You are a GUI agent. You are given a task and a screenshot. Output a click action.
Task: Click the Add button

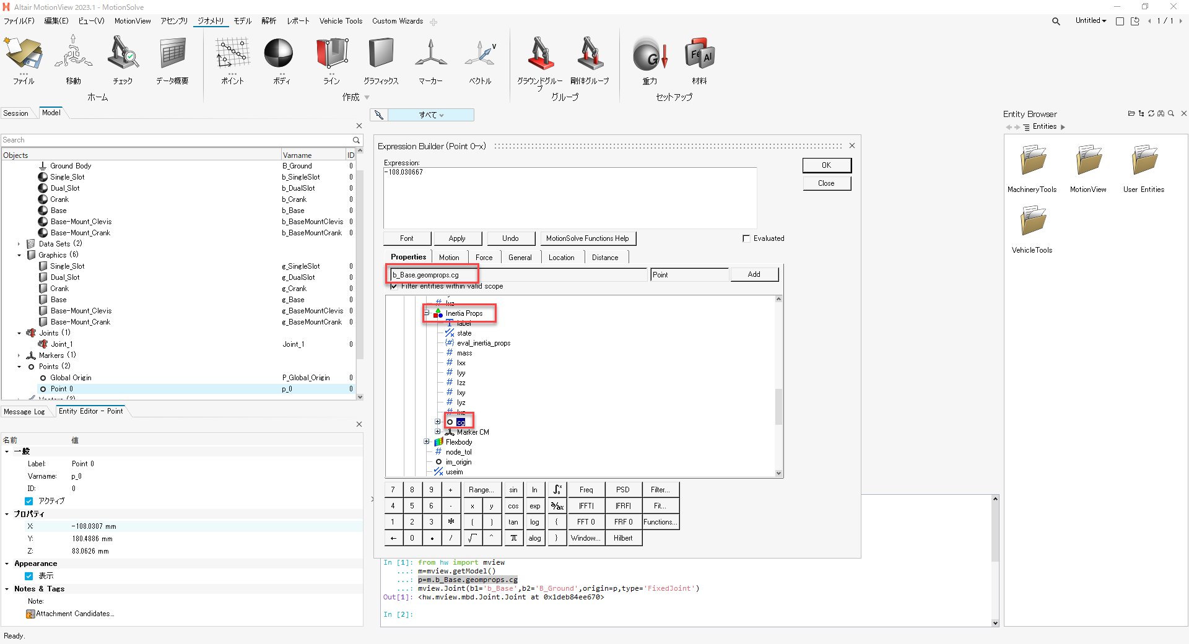pyautogui.click(x=754, y=274)
